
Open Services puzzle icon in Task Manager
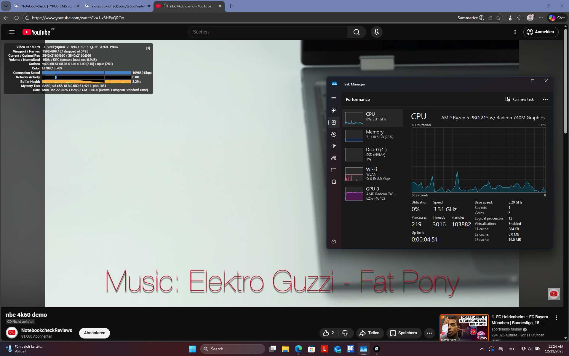click(334, 182)
